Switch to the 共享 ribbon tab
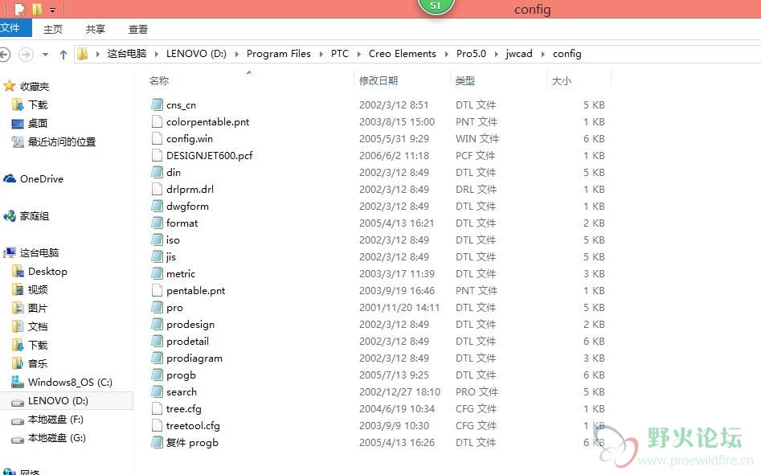Image resolution: width=761 pixels, height=475 pixels. [x=96, y=29]
